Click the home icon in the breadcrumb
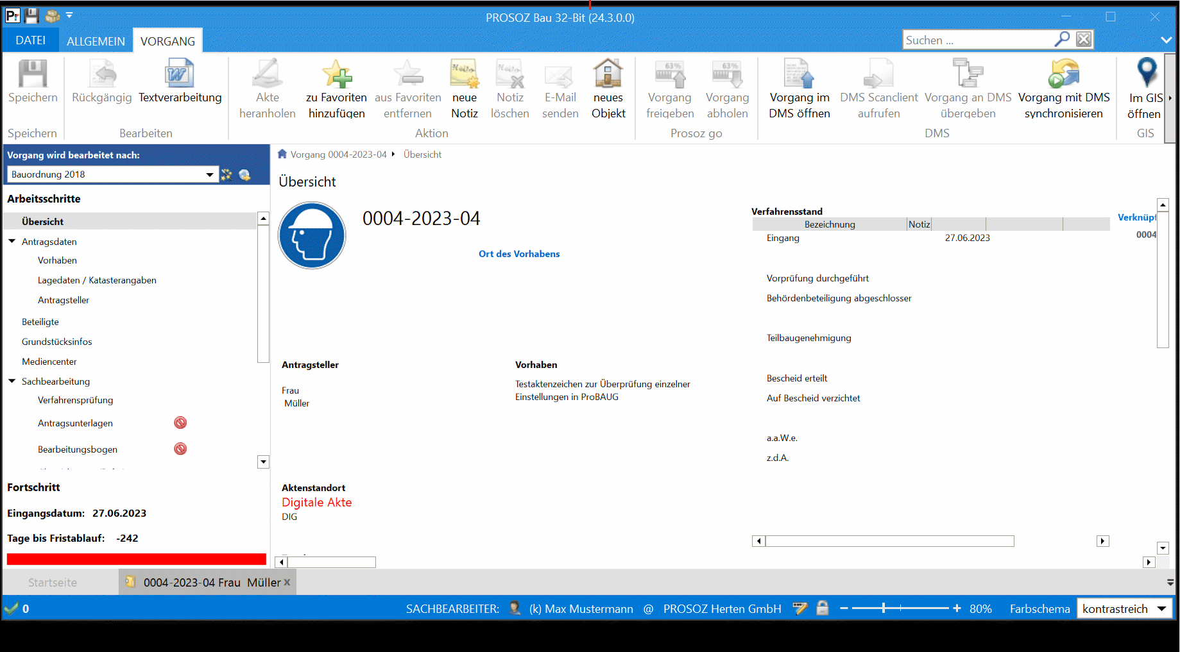The image size is (1180, 652). [x=282, y=154]
